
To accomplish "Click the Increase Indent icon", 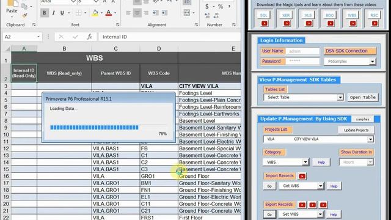I will coord(164,13).
